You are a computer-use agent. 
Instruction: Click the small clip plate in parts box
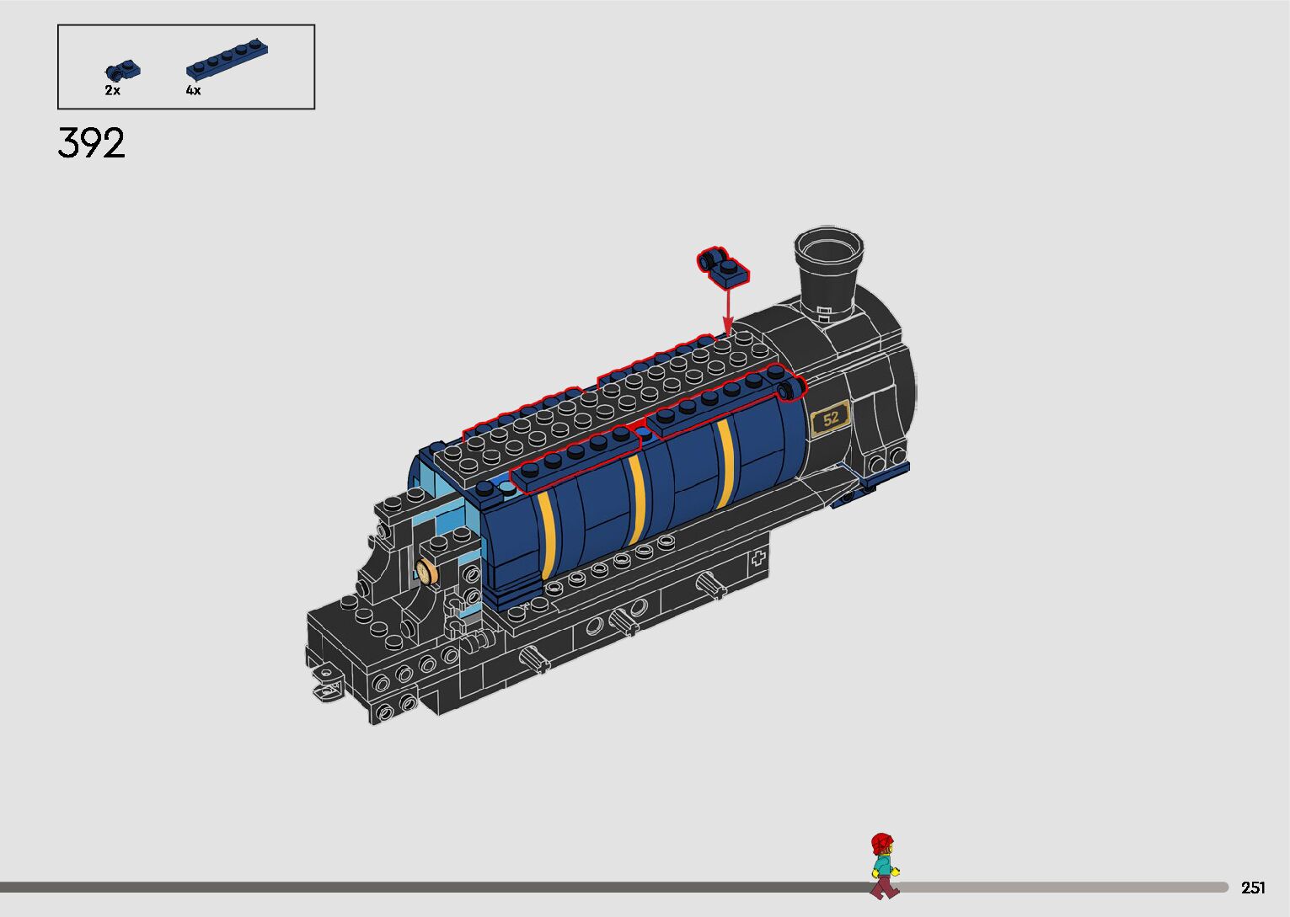(122, 70)
